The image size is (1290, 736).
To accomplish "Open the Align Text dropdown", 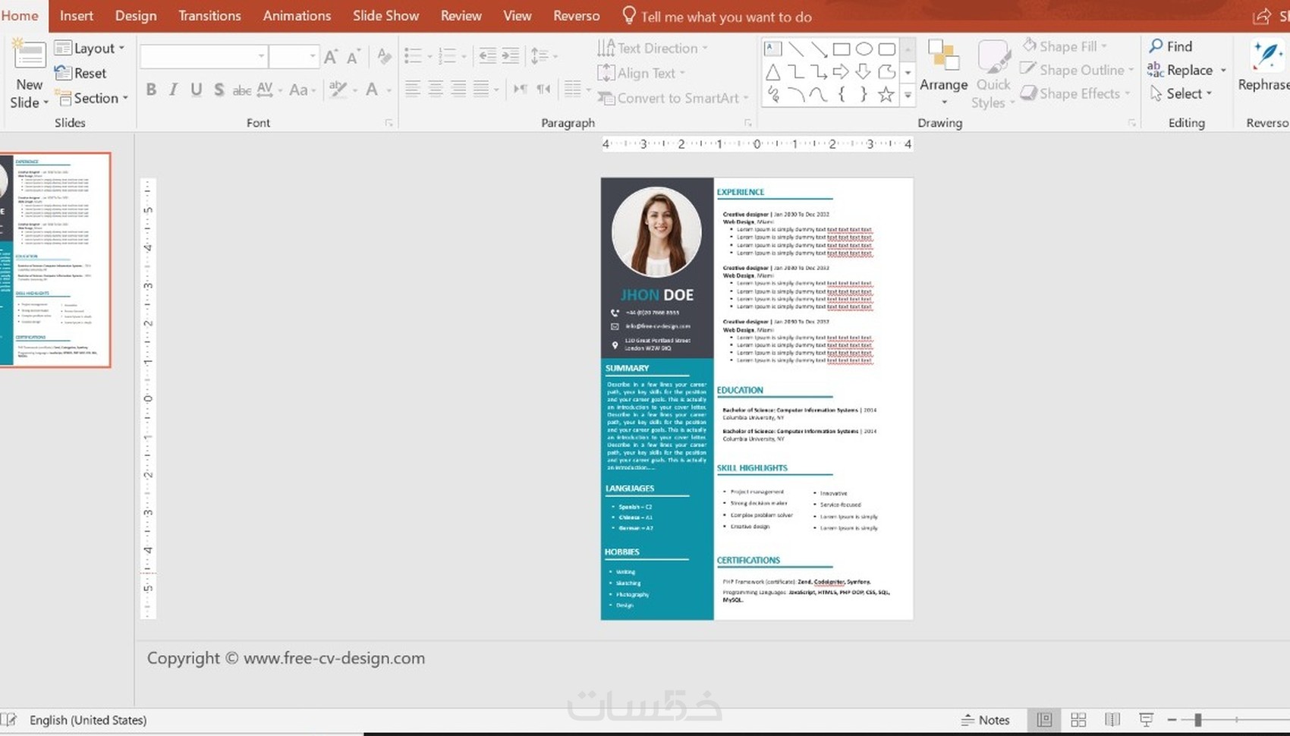I will coord(641,73).
